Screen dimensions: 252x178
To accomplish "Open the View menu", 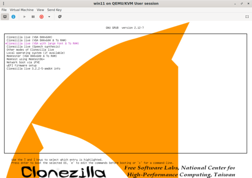I will point(41,9).
